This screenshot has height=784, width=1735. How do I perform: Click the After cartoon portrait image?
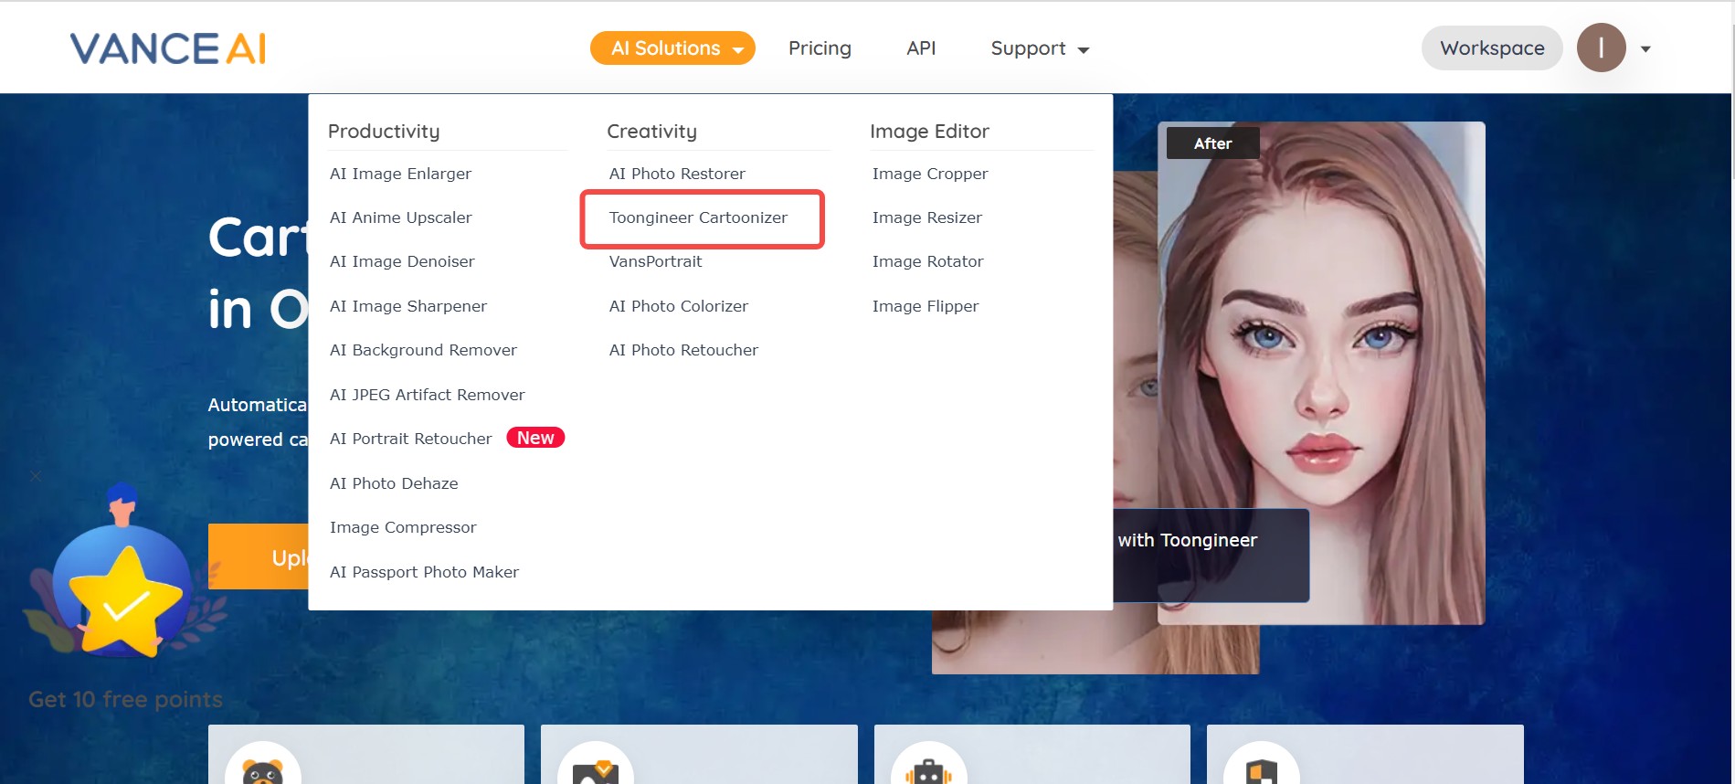(1321, 373)
